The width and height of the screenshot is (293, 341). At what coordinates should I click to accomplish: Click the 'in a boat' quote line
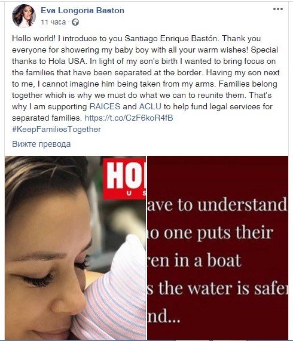point(194,260)
